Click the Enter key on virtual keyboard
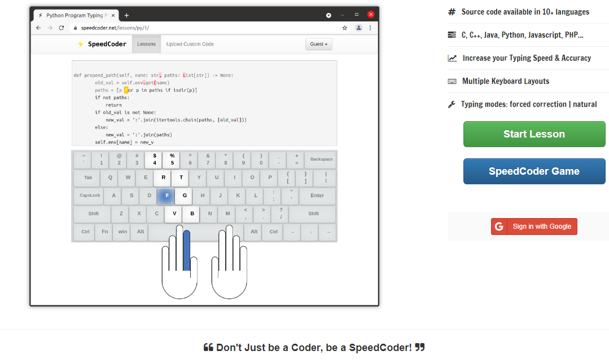The image size is (609, 364). pos(317,196)
